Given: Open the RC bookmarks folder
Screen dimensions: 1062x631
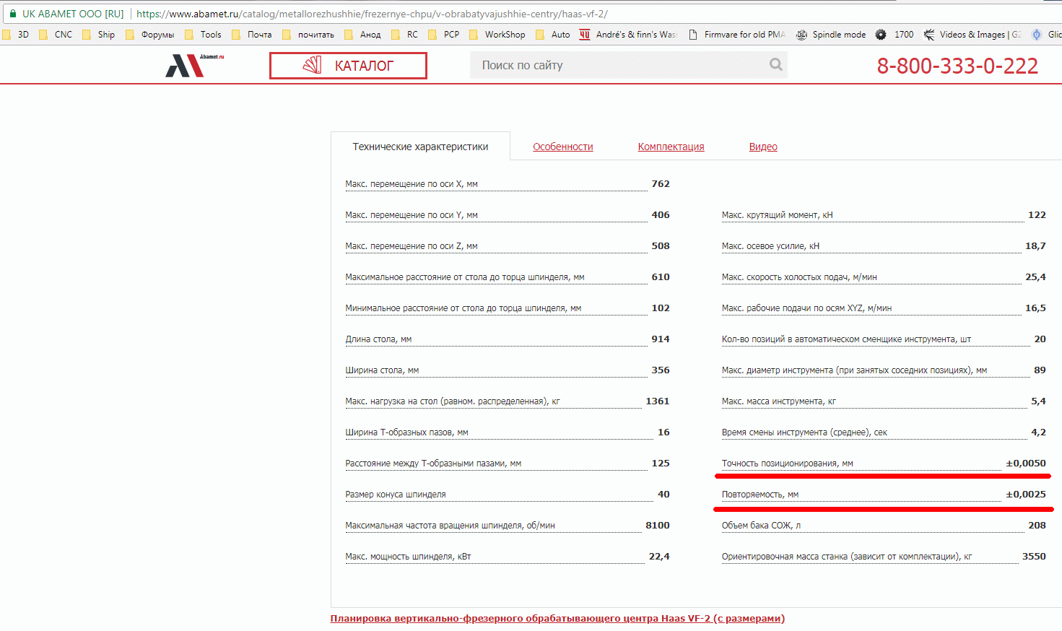Looking at the screenshot, I should tap(405, 35).
